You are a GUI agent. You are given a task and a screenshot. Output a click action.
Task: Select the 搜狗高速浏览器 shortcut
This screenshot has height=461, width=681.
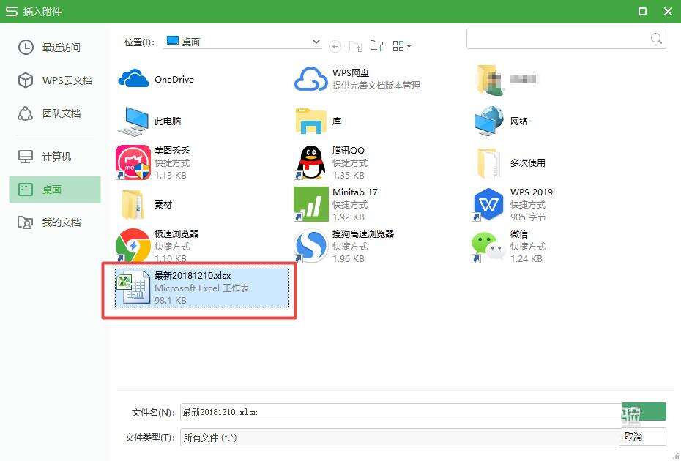point(344,246)
